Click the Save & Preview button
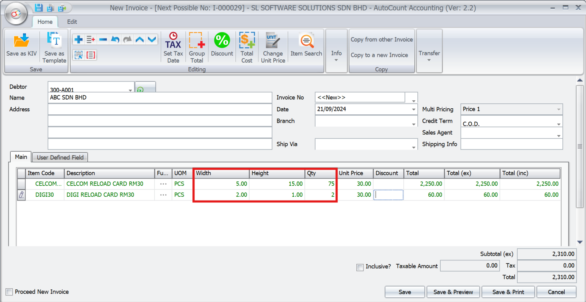586x302 pixels. click(453, 292)
